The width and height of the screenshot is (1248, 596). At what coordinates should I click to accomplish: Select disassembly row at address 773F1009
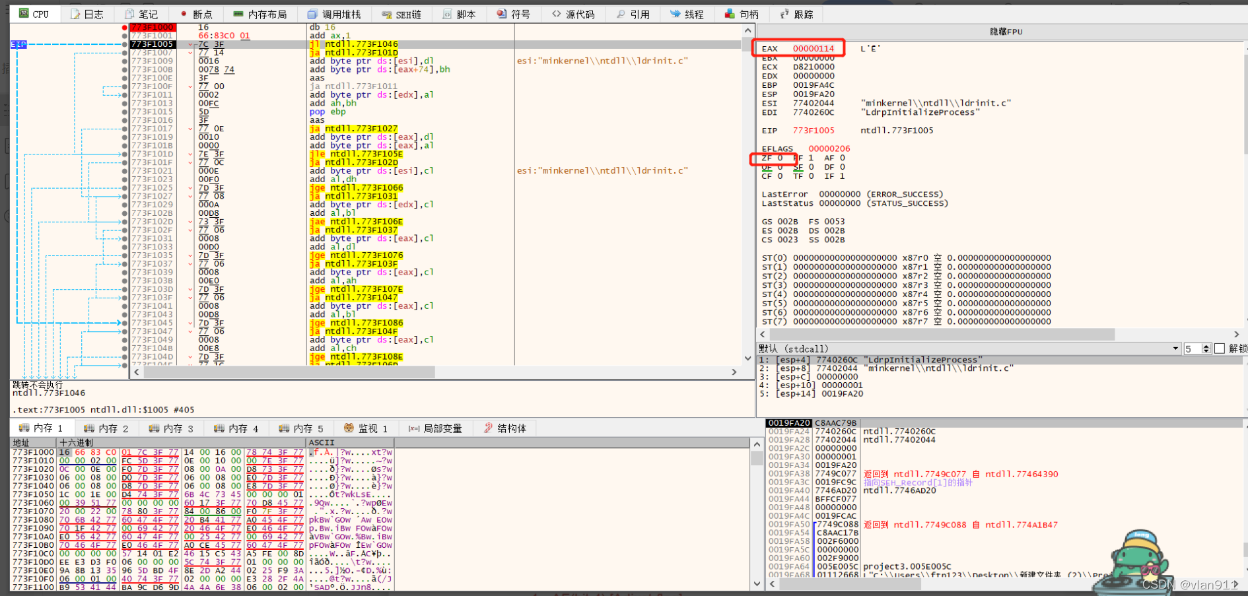click(436, 61)
